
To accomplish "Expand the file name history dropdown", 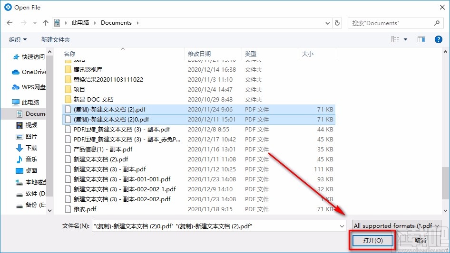I will [342, 226].
